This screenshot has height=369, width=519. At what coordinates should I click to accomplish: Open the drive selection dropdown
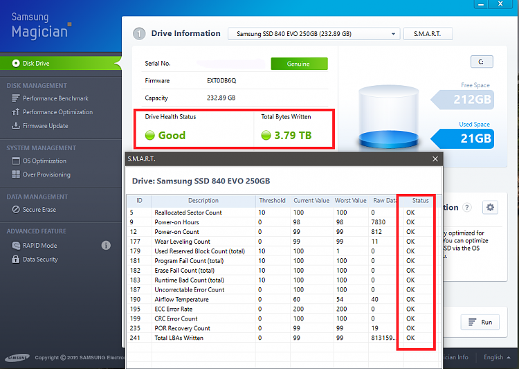tap(313, 34)
